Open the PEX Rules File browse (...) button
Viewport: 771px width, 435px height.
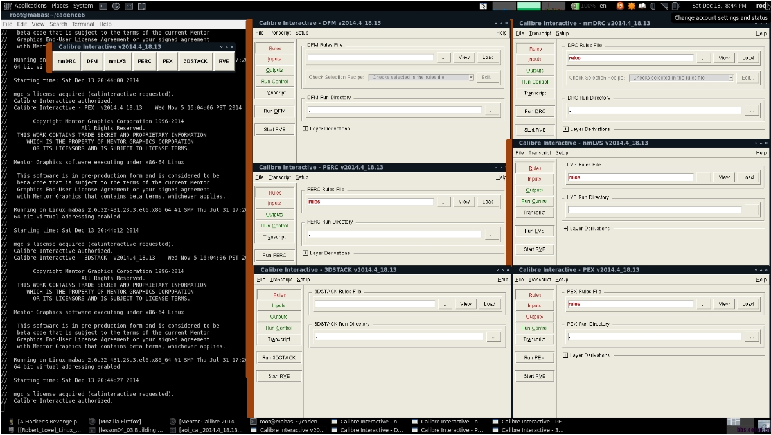point(704,304)
